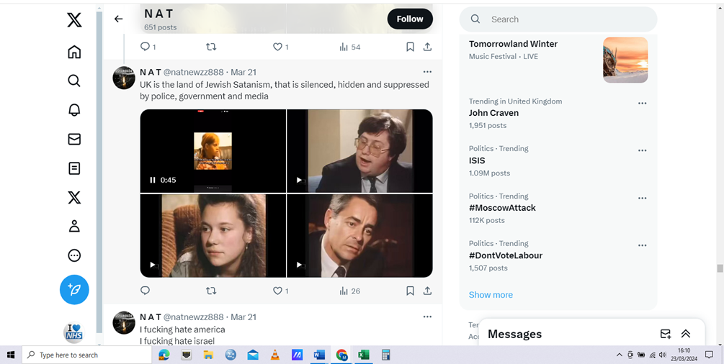Open the Direct Messages envelope icon

[x=74, y=140]
